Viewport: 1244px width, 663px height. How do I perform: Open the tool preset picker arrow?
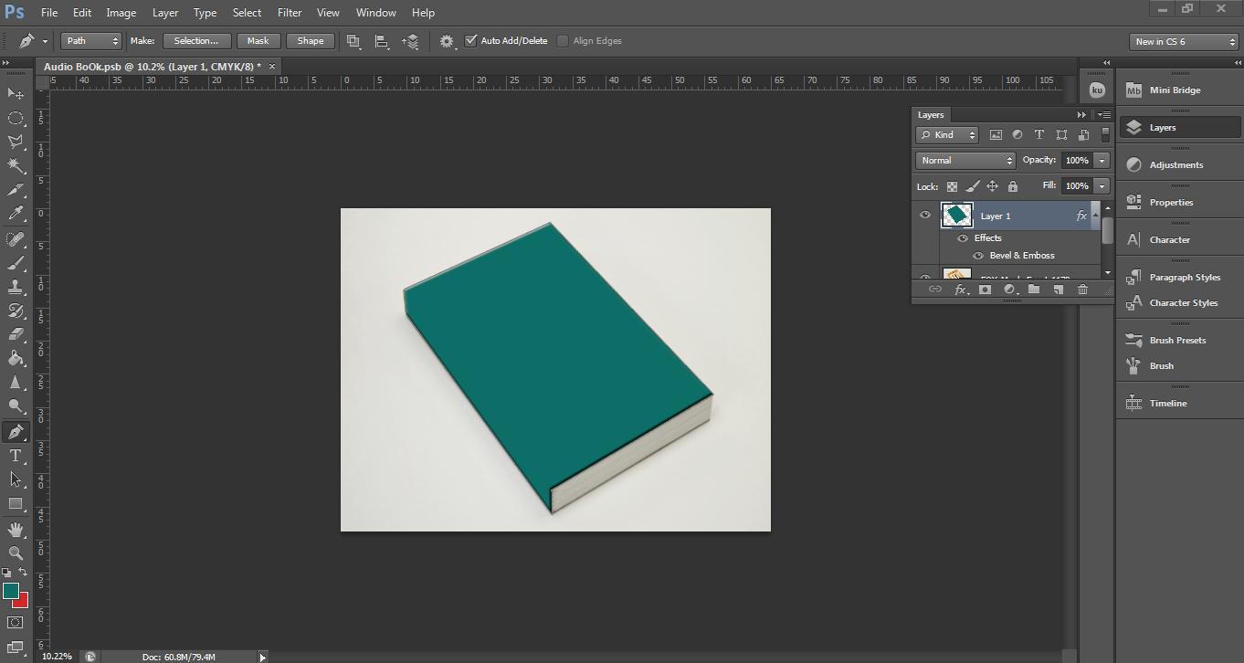tap(45, 42)
